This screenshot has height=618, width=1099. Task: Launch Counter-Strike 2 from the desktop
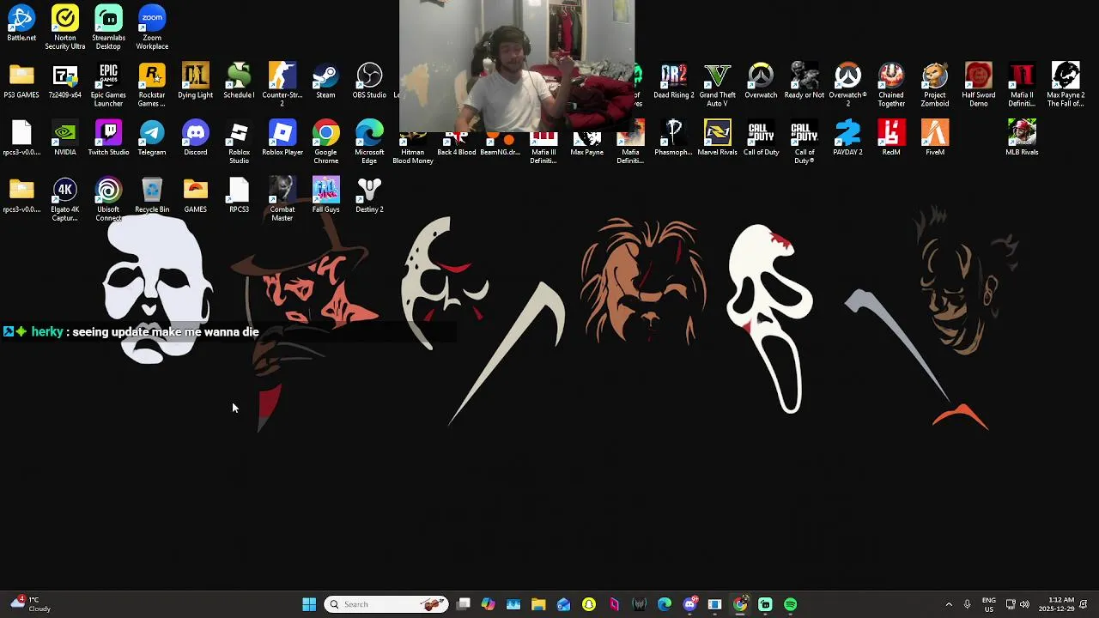(282, 85)
